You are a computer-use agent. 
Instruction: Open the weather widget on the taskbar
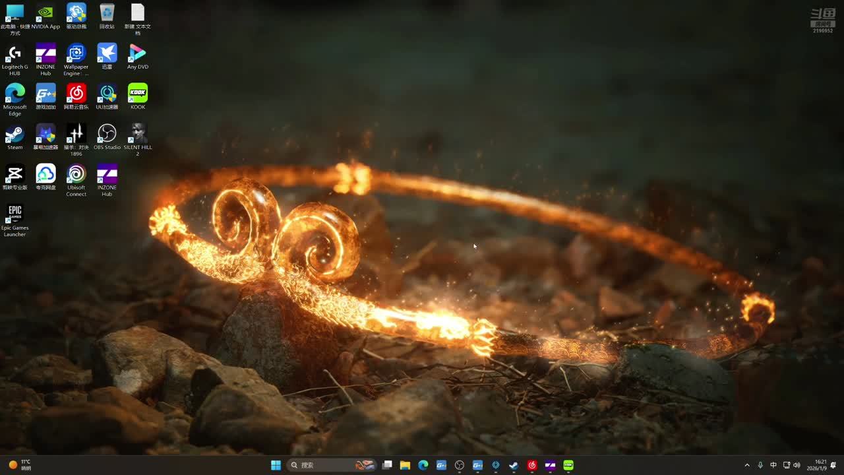[x=20, y=465]
